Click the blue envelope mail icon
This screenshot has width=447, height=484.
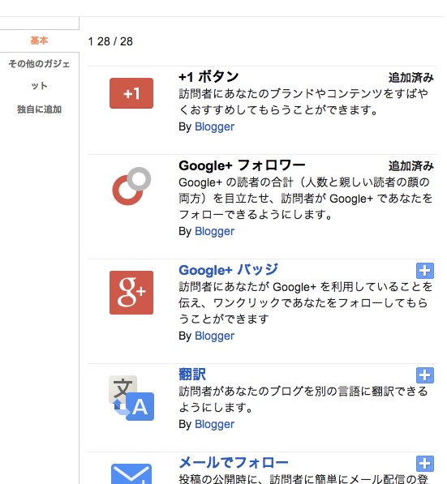tap(131, 473)
